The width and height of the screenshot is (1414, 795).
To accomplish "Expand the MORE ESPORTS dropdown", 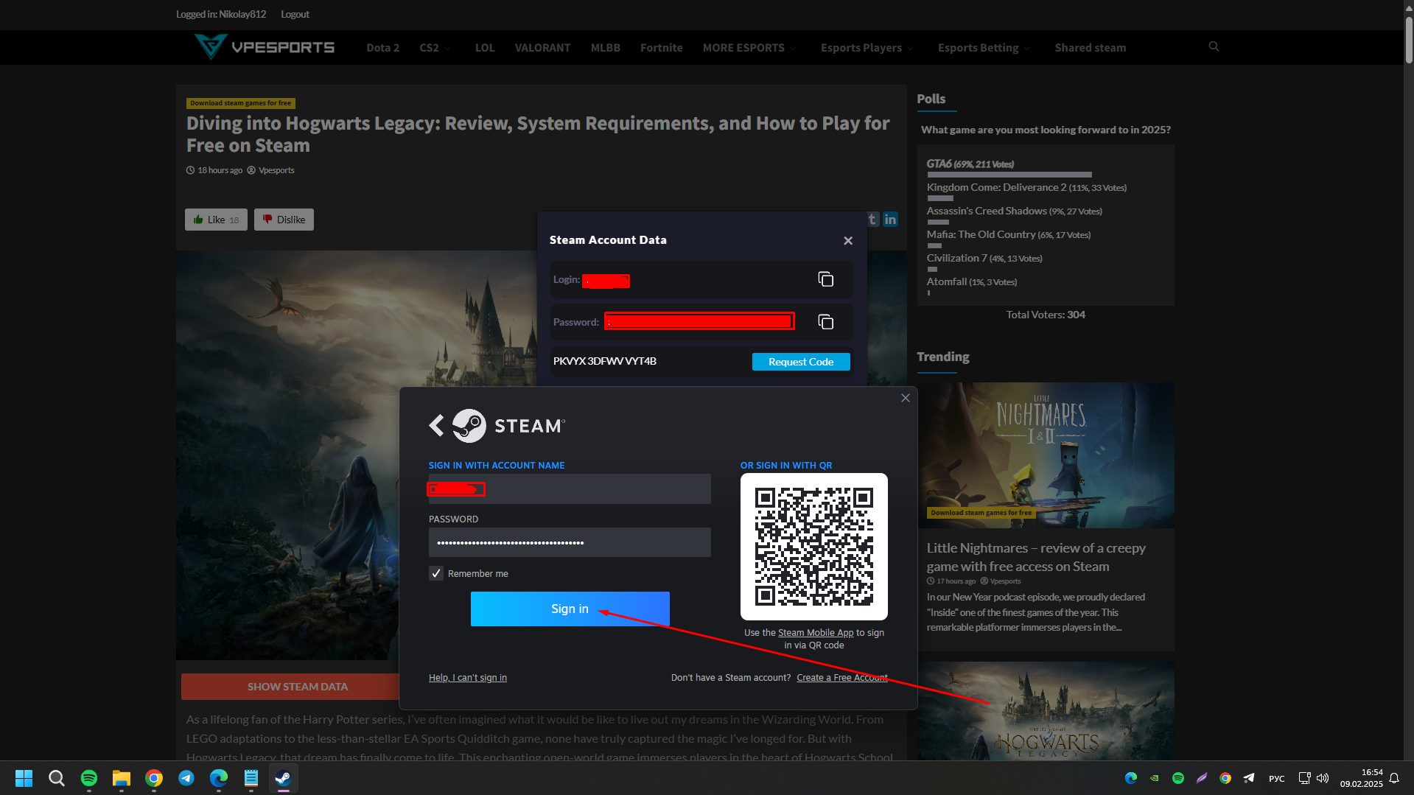I will tap(749, 48).
